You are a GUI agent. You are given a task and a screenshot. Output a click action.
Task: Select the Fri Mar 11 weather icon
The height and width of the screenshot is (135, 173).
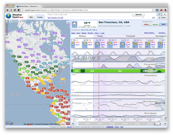[73, 45]
